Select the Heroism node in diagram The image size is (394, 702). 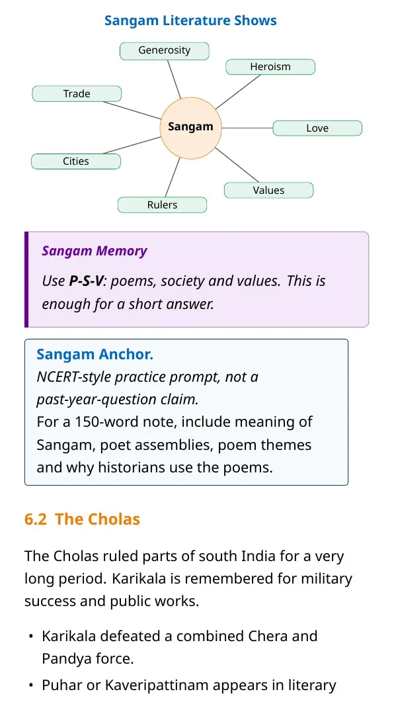click(270, 67)
